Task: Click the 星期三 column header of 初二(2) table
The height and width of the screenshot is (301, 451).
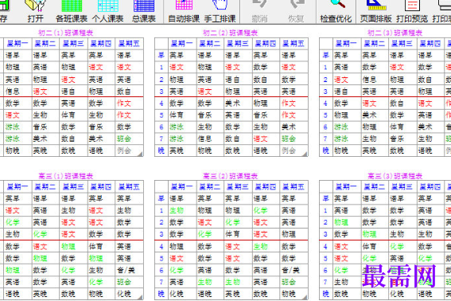Action: click(x=238, y=44)
